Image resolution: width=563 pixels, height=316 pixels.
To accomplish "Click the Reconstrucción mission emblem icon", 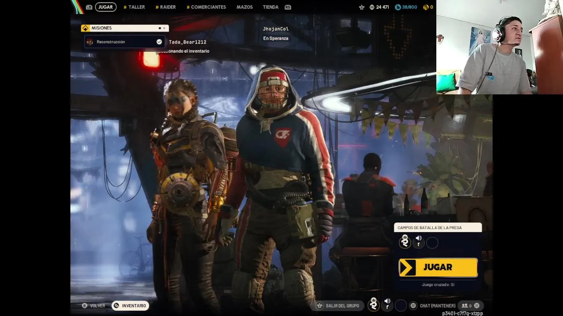I will (x=90, y=42).
